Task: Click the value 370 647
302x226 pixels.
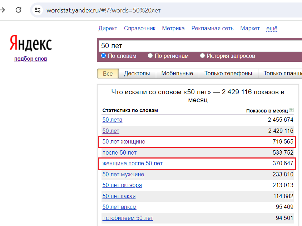Action: tap(283, 163)
